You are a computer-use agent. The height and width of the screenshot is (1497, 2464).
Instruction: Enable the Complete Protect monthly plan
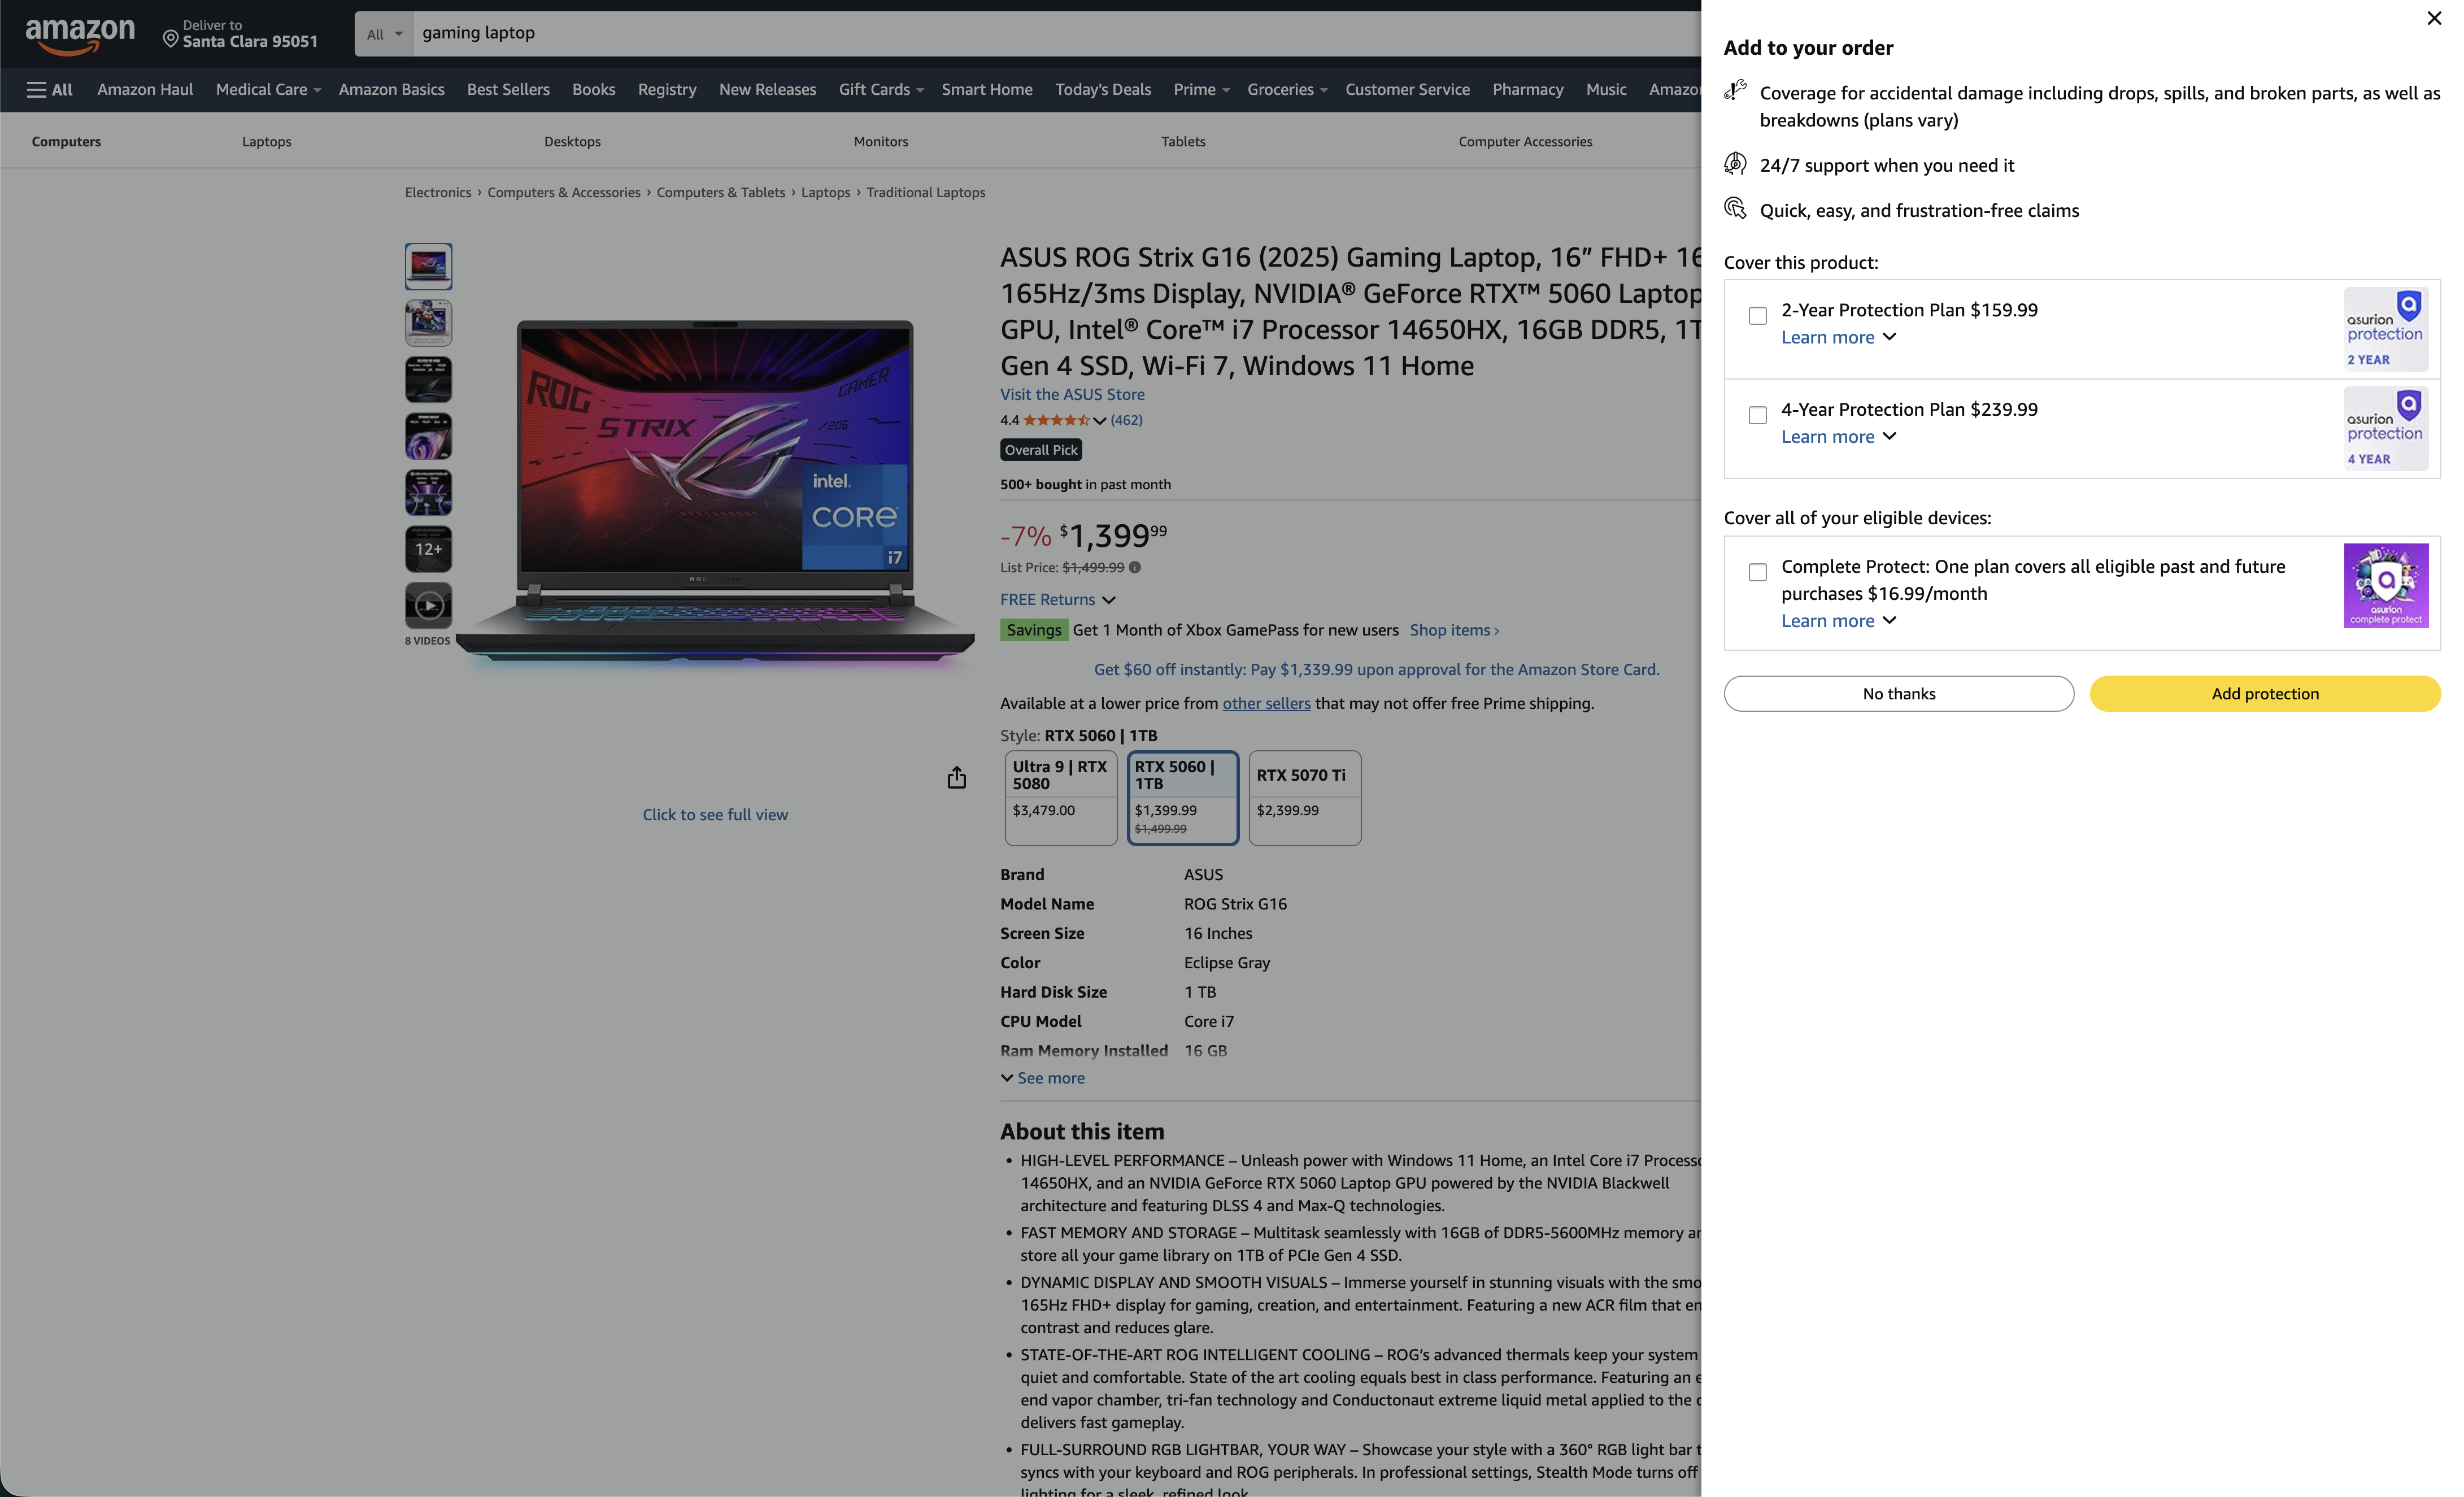click(x=1757, y=571)
